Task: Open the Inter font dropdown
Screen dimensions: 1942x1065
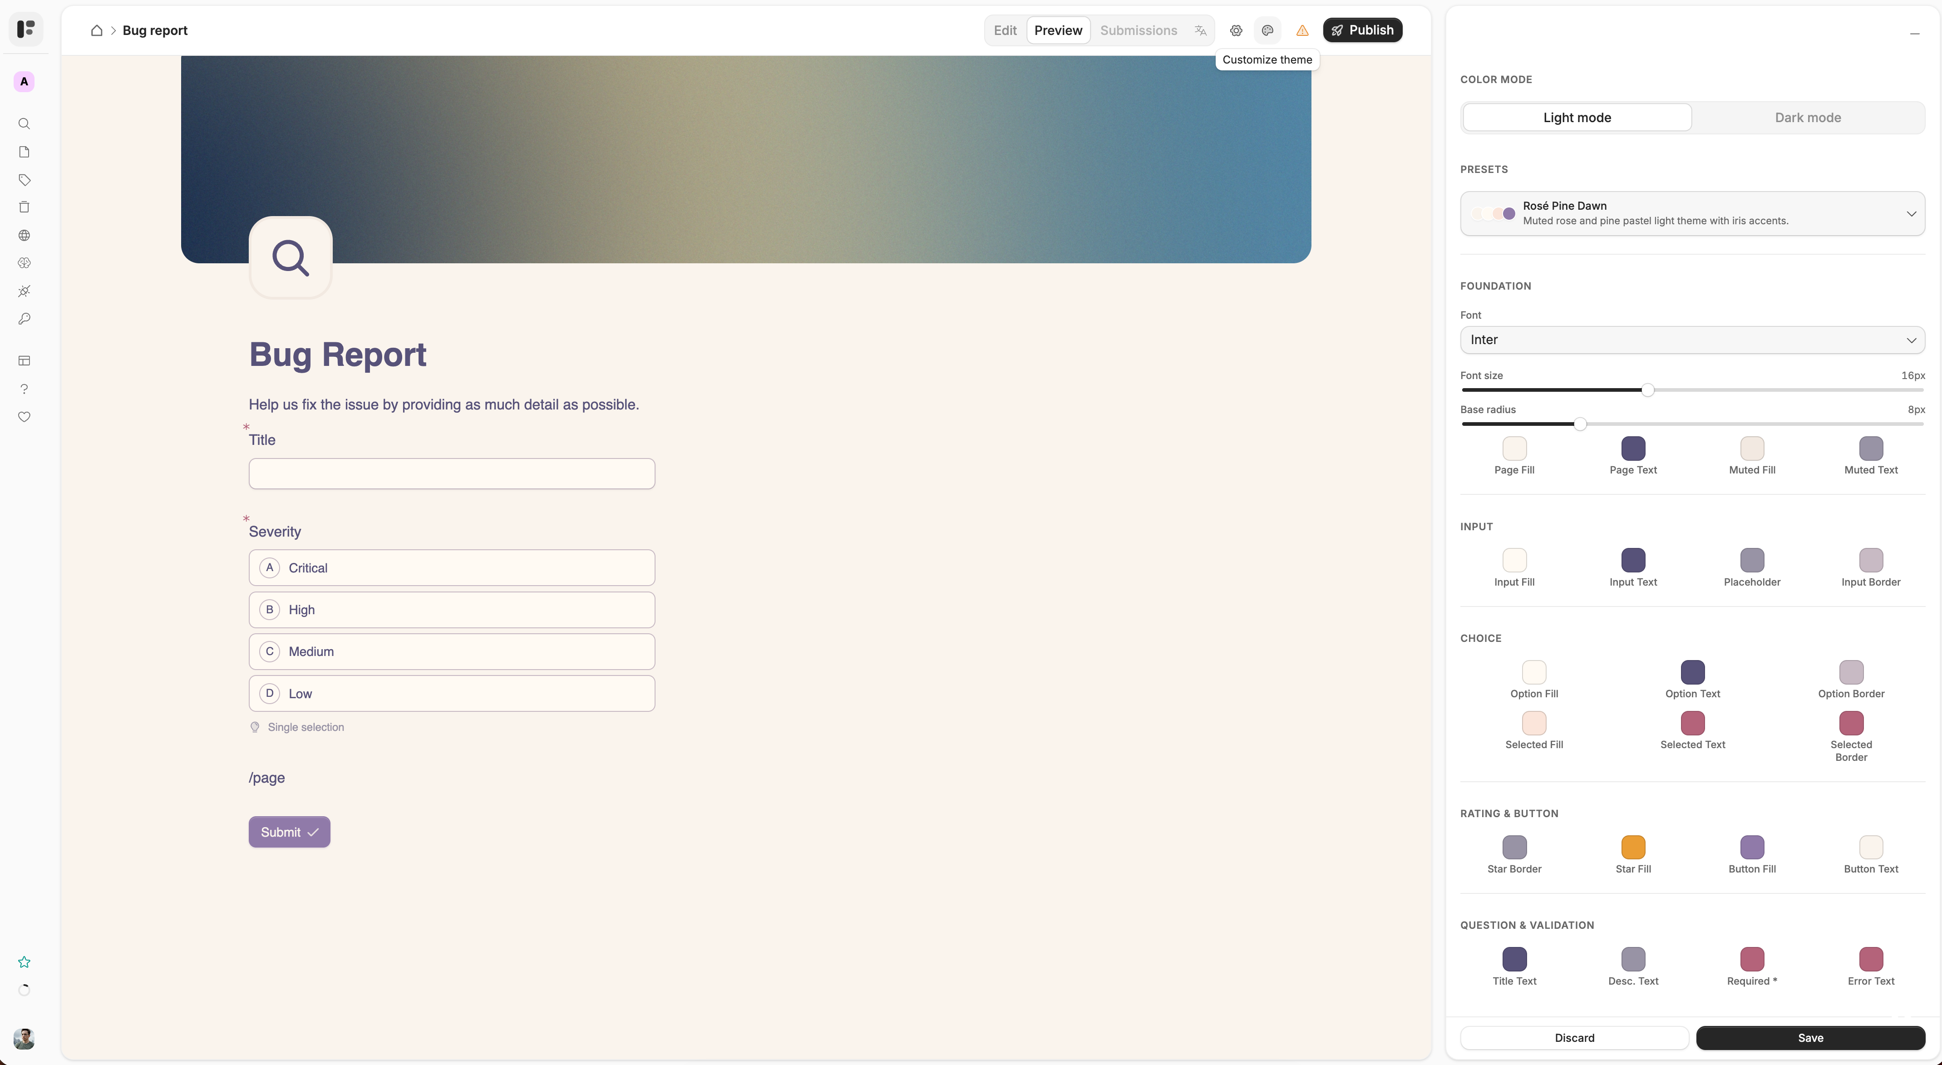Action: click(x=1692, y=340)
